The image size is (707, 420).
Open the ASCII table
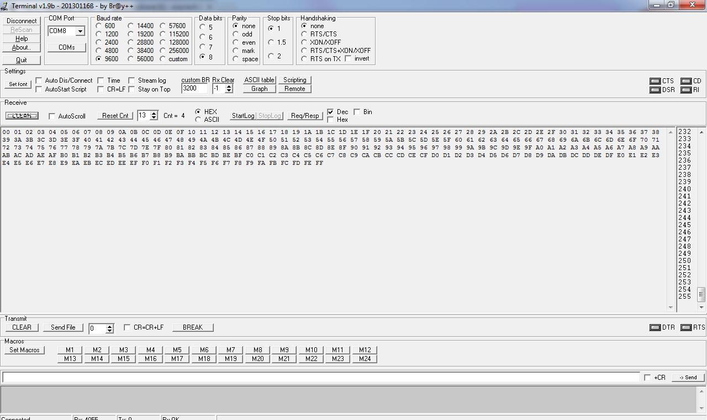[x=260, y=80]
